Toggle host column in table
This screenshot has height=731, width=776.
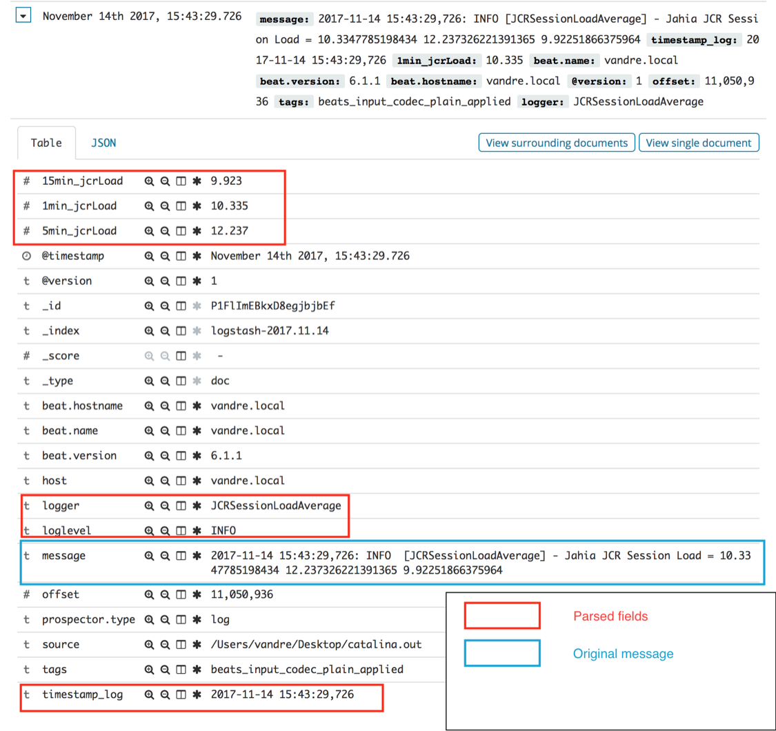(x=181, y=481)
